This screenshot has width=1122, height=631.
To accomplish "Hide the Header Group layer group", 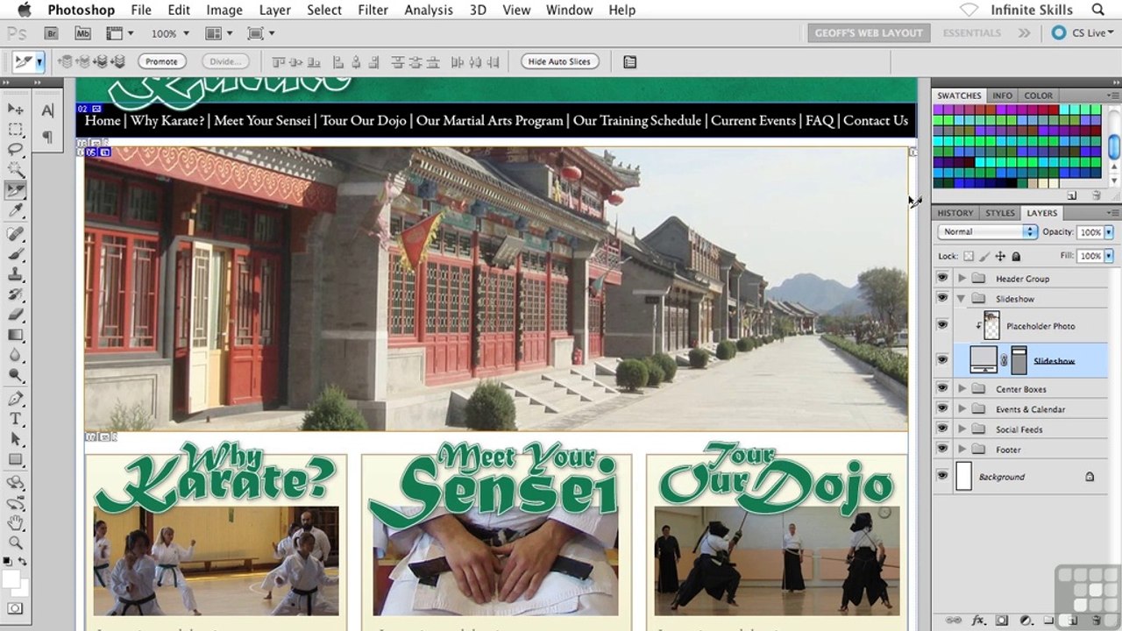I will point(942,279).
